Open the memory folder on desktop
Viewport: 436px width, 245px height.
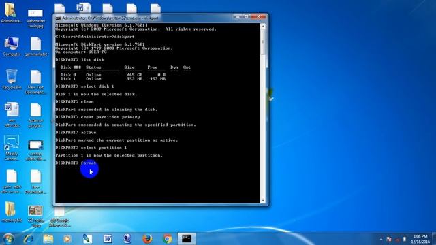12,212
